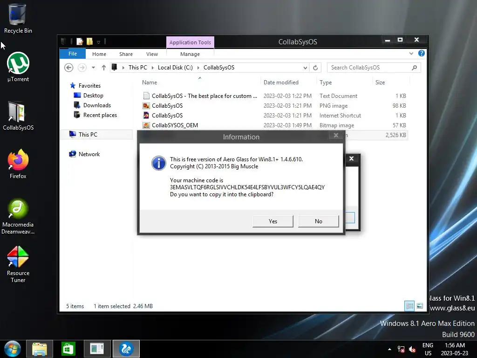Select the CollabSysOS Internet Shortcut file
477x358 pixels.
274,116
